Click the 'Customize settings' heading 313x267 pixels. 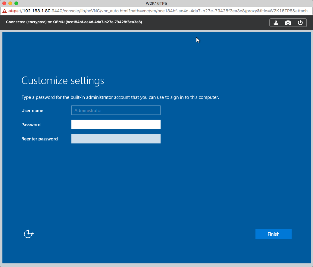pyautogui.click(x=63, y=81)
